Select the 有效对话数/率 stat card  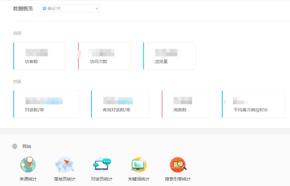coord(120,104)
